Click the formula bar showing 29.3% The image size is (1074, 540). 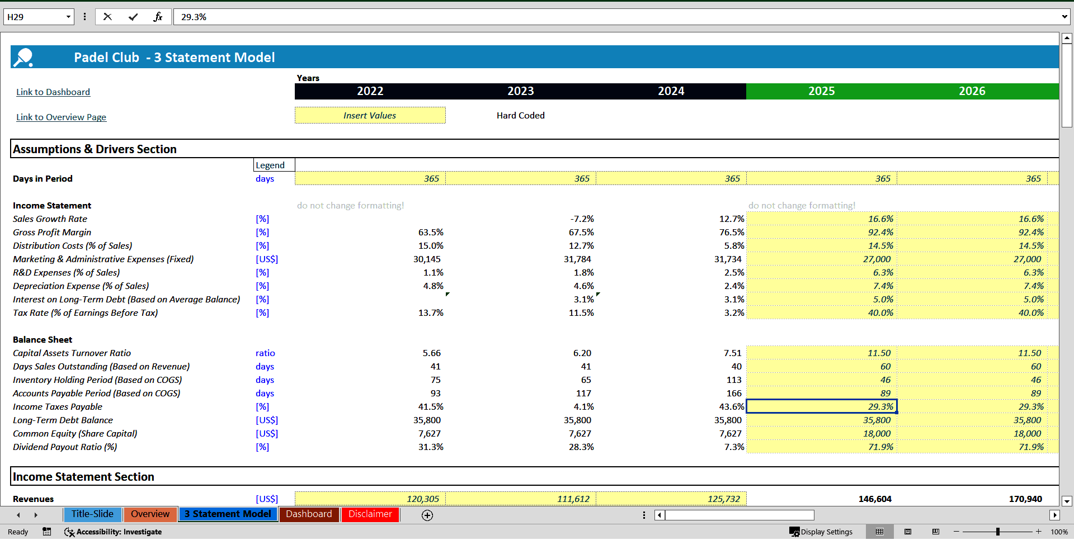coord(616,17)
